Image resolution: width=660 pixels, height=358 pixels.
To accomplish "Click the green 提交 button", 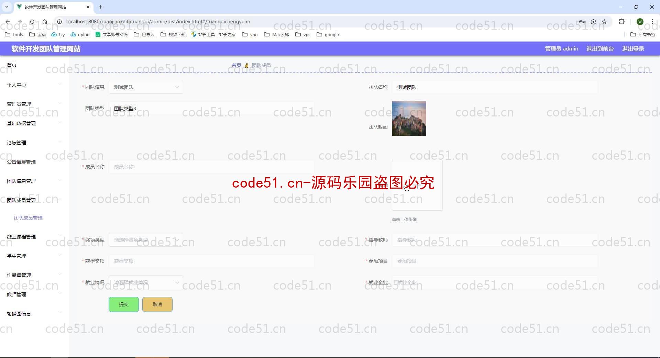I will pos(124,304).
